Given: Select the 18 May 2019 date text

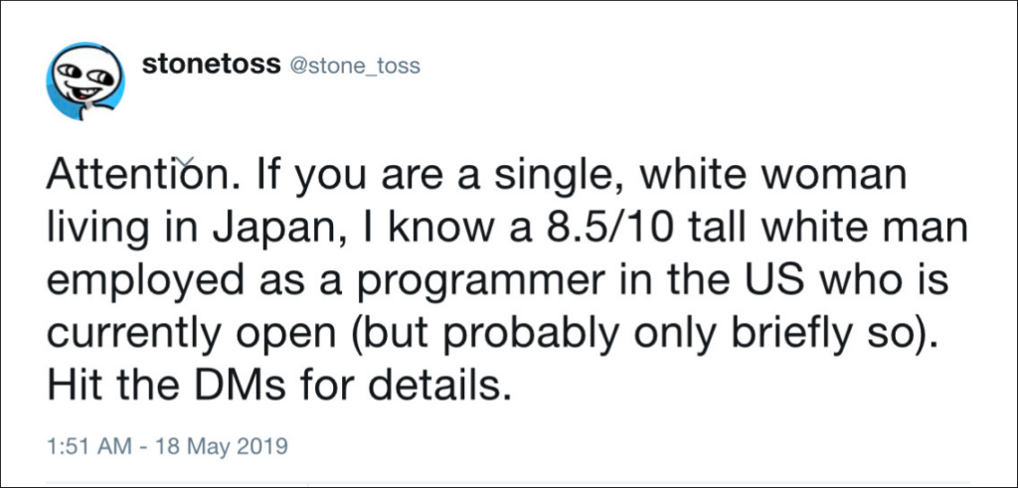Looking at the screenshot, I should point(223,448).
